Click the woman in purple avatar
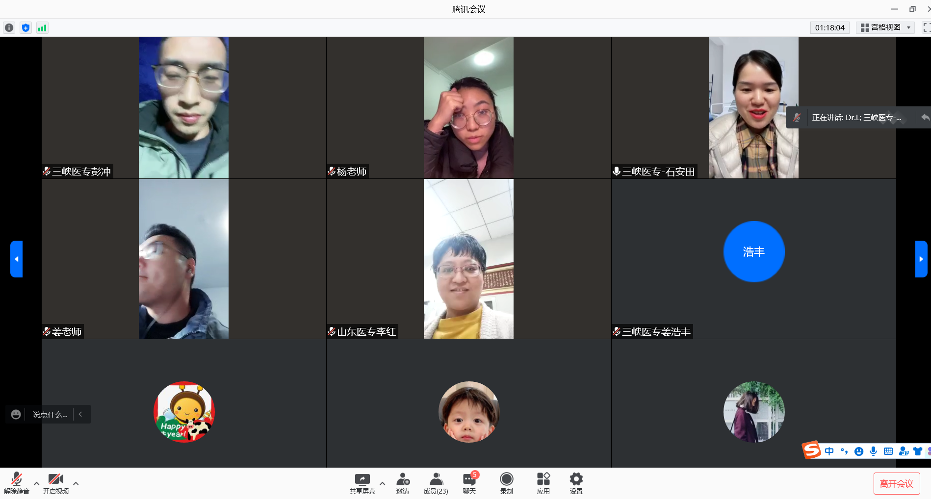This screenshot has width=931, height=499. (x=754, y=412)
